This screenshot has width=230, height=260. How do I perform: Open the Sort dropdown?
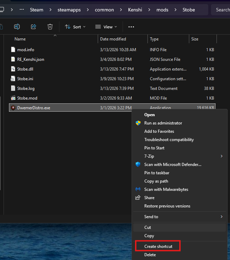tap(75, 27)
